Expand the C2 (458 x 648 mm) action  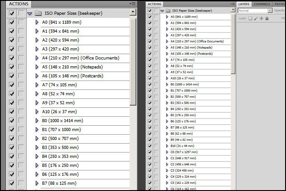(167, 164)
